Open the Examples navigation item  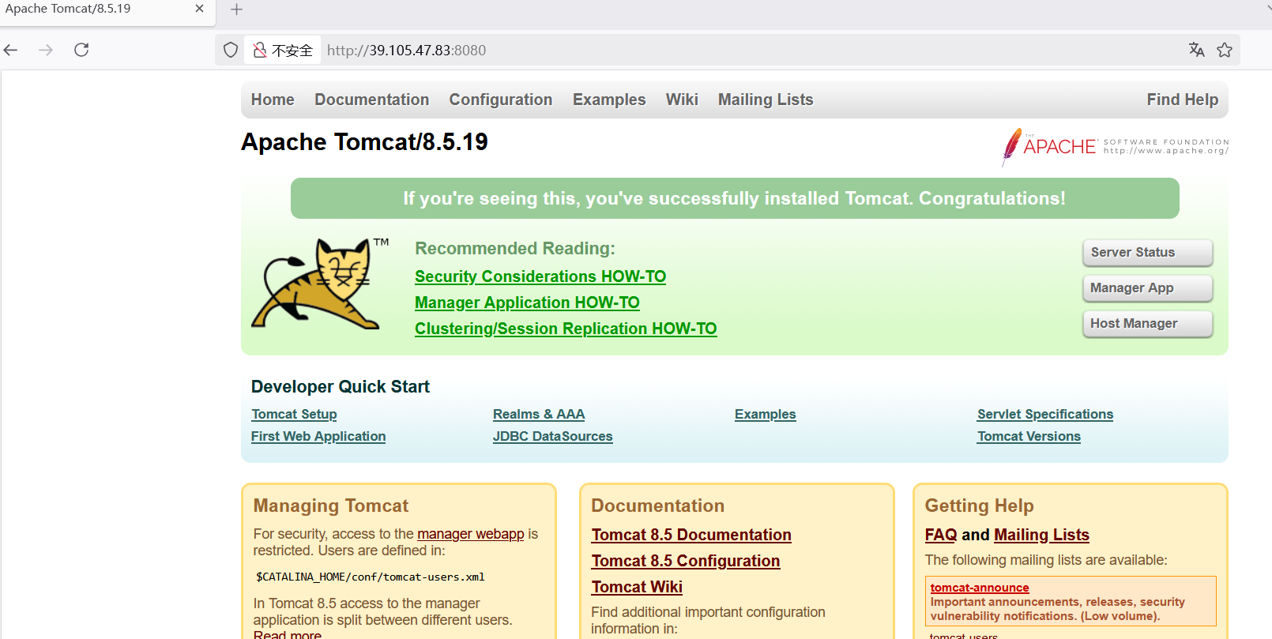click(x=609, y=100)
